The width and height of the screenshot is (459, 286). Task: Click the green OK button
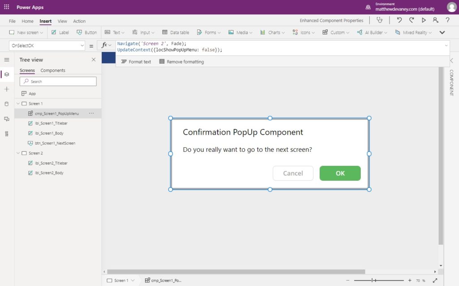point(340,173)
